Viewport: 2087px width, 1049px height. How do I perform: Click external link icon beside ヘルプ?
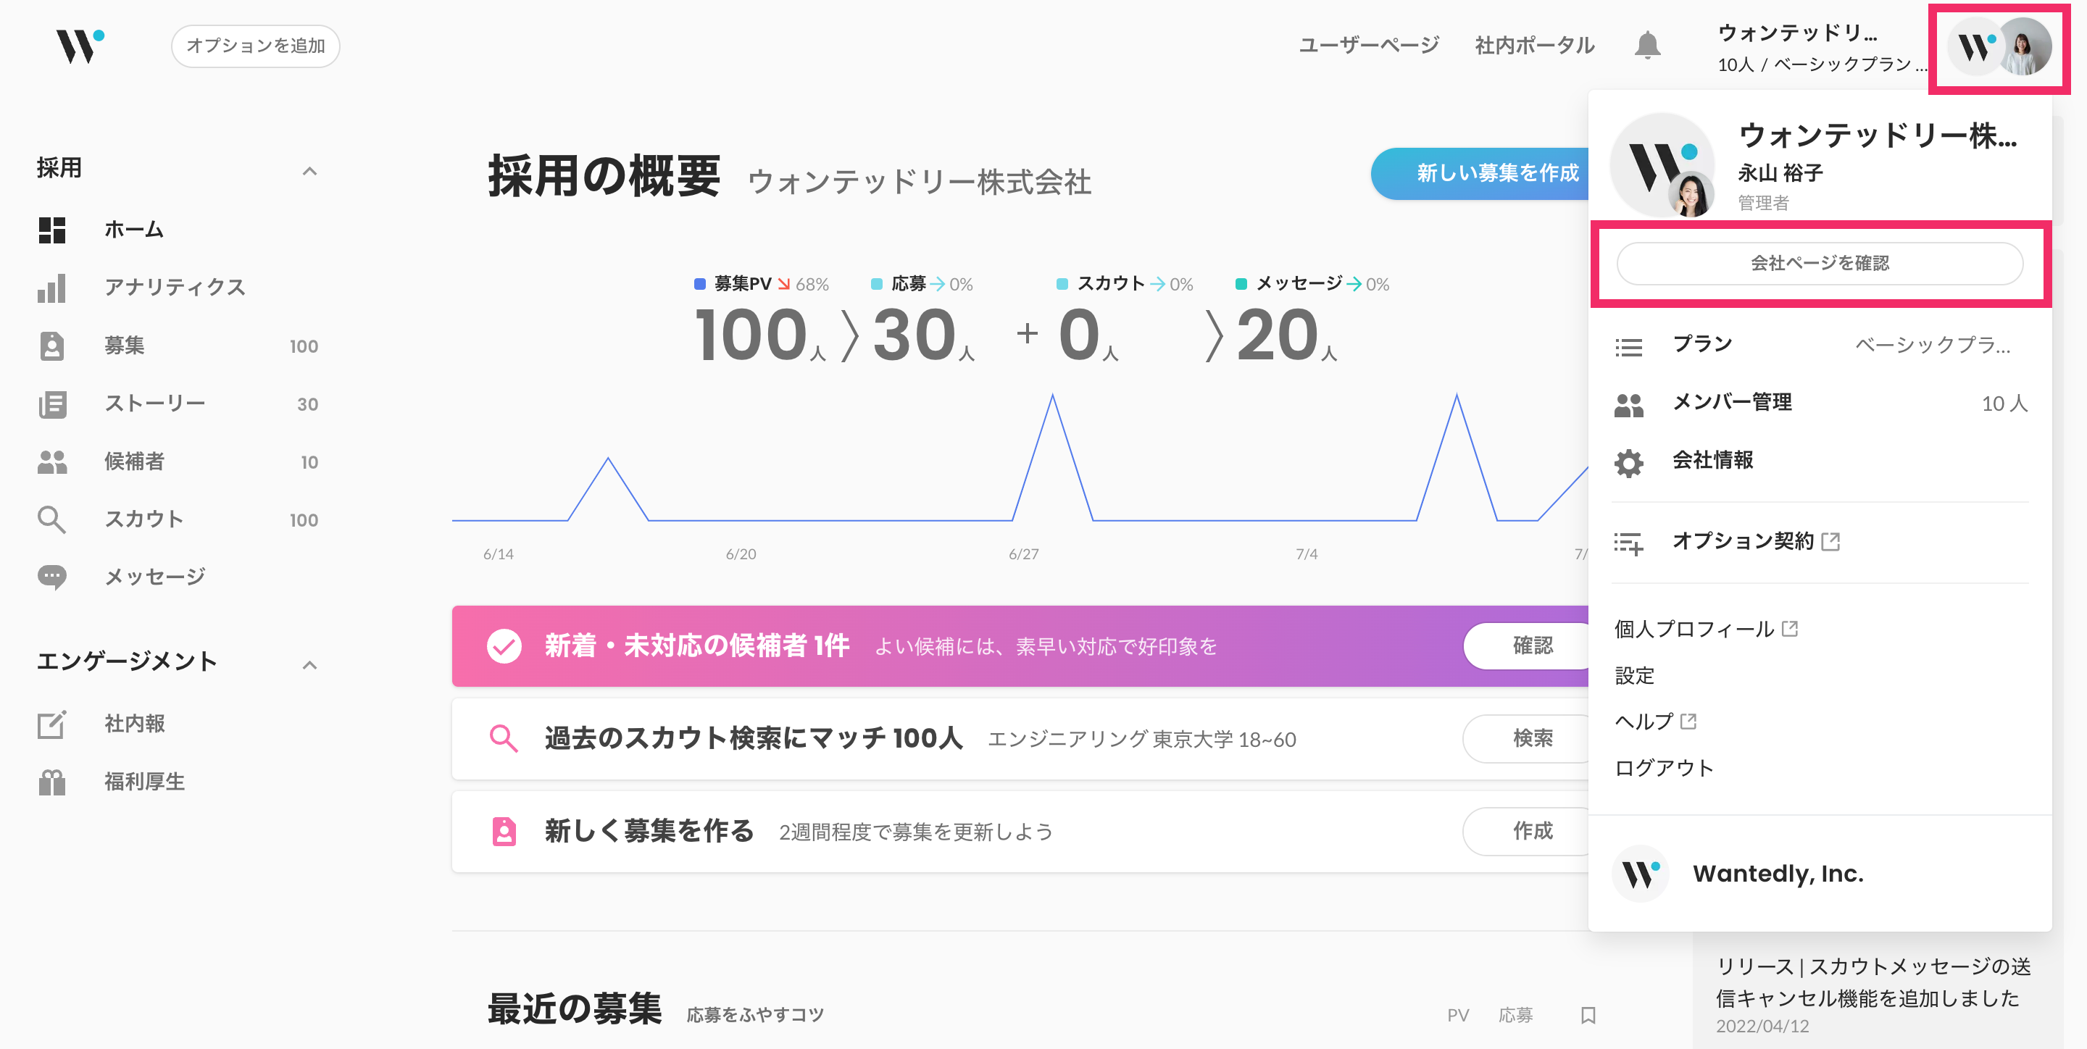point(1688,721)
